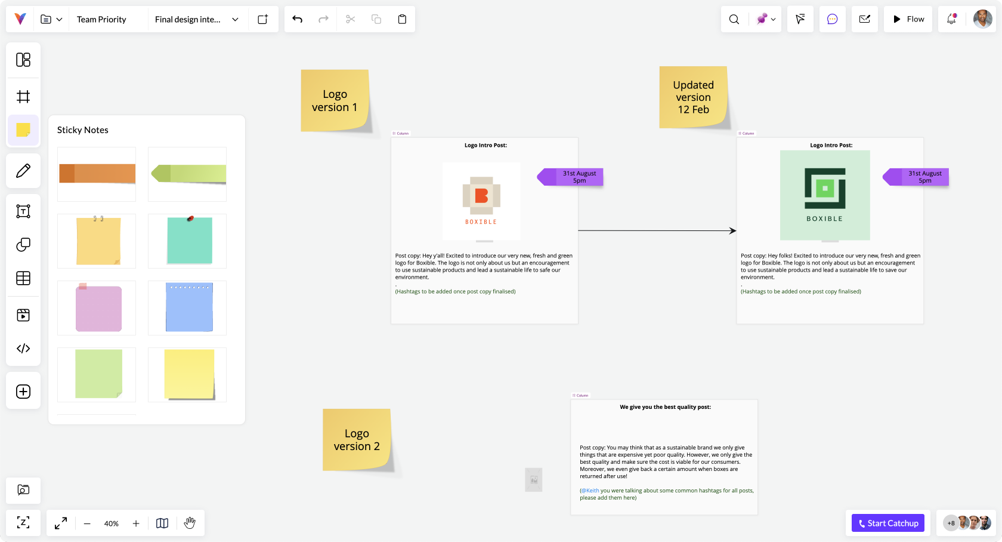1002x542 pixels.
Task: Select the code embed tool
Action: point(23,349)
